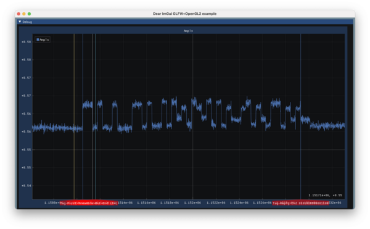
Task: Select the red Tag First Preamble End label
Action: pyautogui.click(x=88, y=203)
